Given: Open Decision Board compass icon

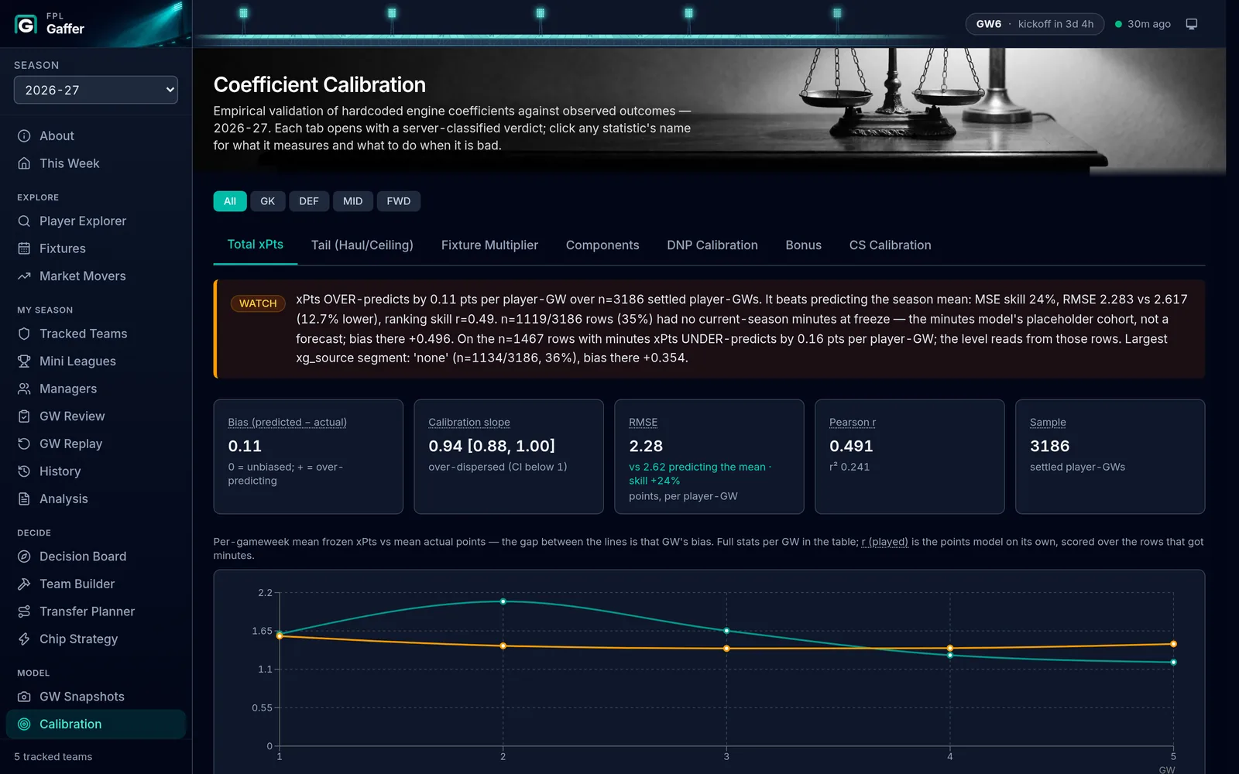Looking at the screenshot, I should (x=24, y=557).
